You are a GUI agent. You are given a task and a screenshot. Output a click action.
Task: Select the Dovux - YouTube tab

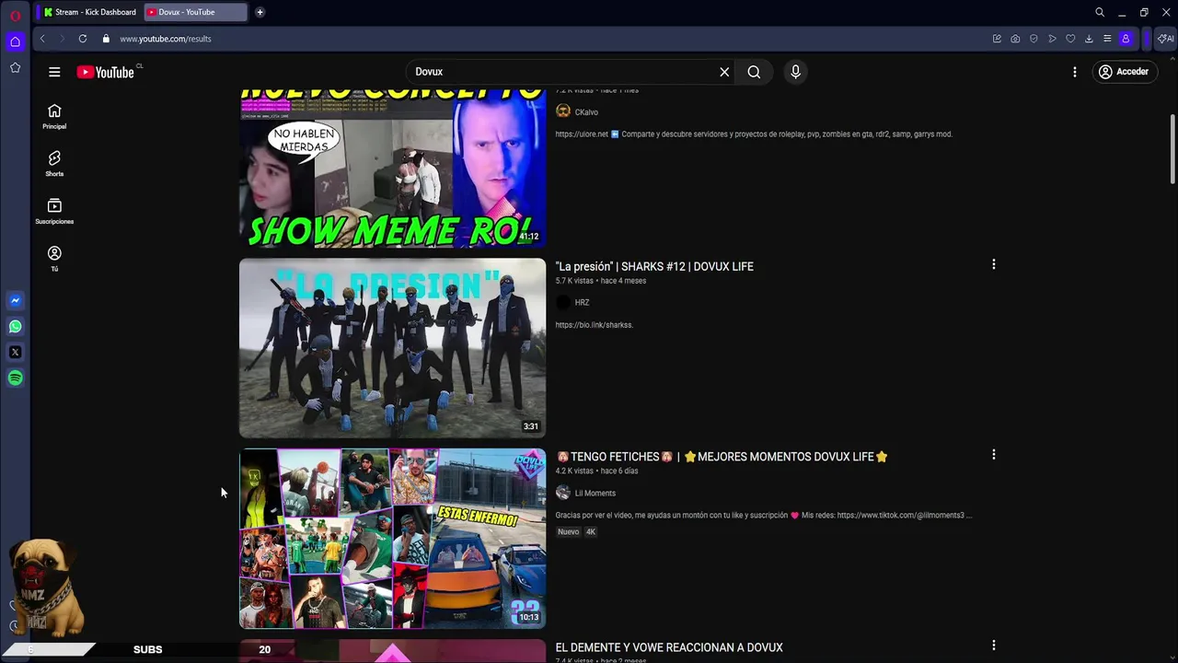[195, 12]
